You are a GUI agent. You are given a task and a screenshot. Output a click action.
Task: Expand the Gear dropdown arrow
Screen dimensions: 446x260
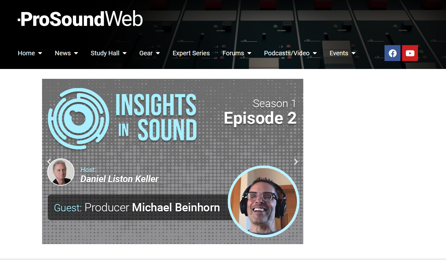(158, 53)
